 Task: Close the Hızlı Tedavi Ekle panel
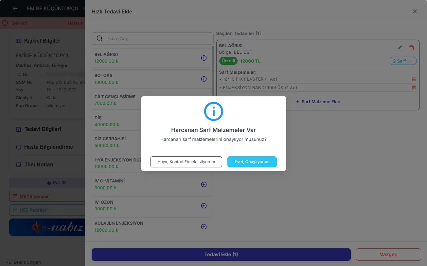[x=415, y=11]
